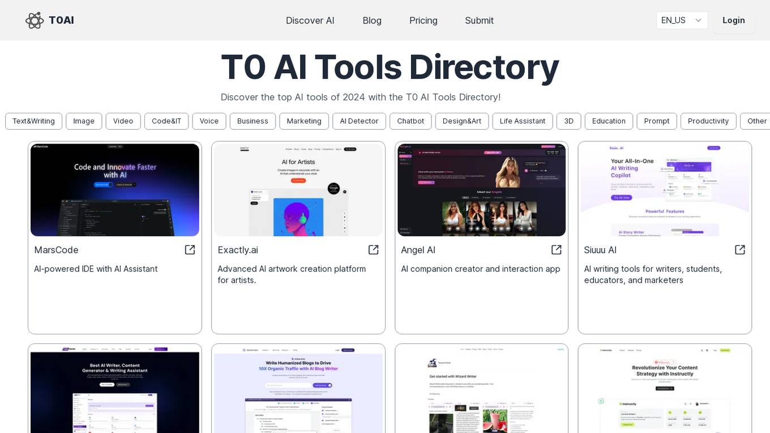Open the Pricing page
The image size is (770, 433).
click(x=423, y=20)
